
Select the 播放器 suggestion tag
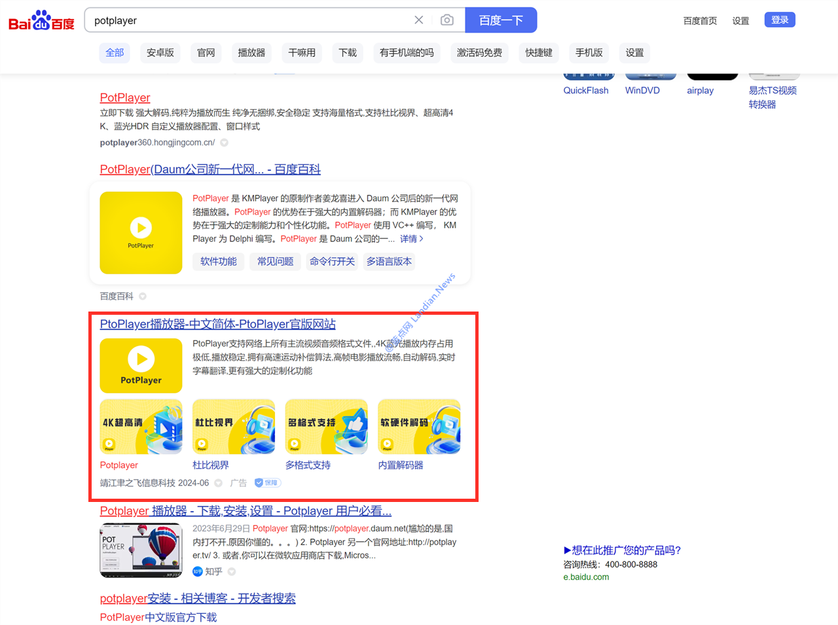point(251,52)
